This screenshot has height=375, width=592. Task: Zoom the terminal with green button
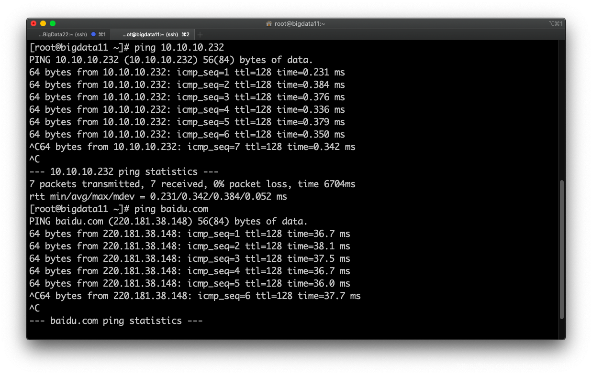53,23
